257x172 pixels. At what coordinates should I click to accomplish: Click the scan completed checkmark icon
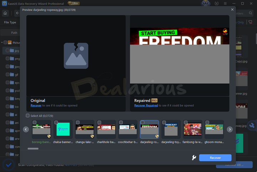tap(9, 164)
